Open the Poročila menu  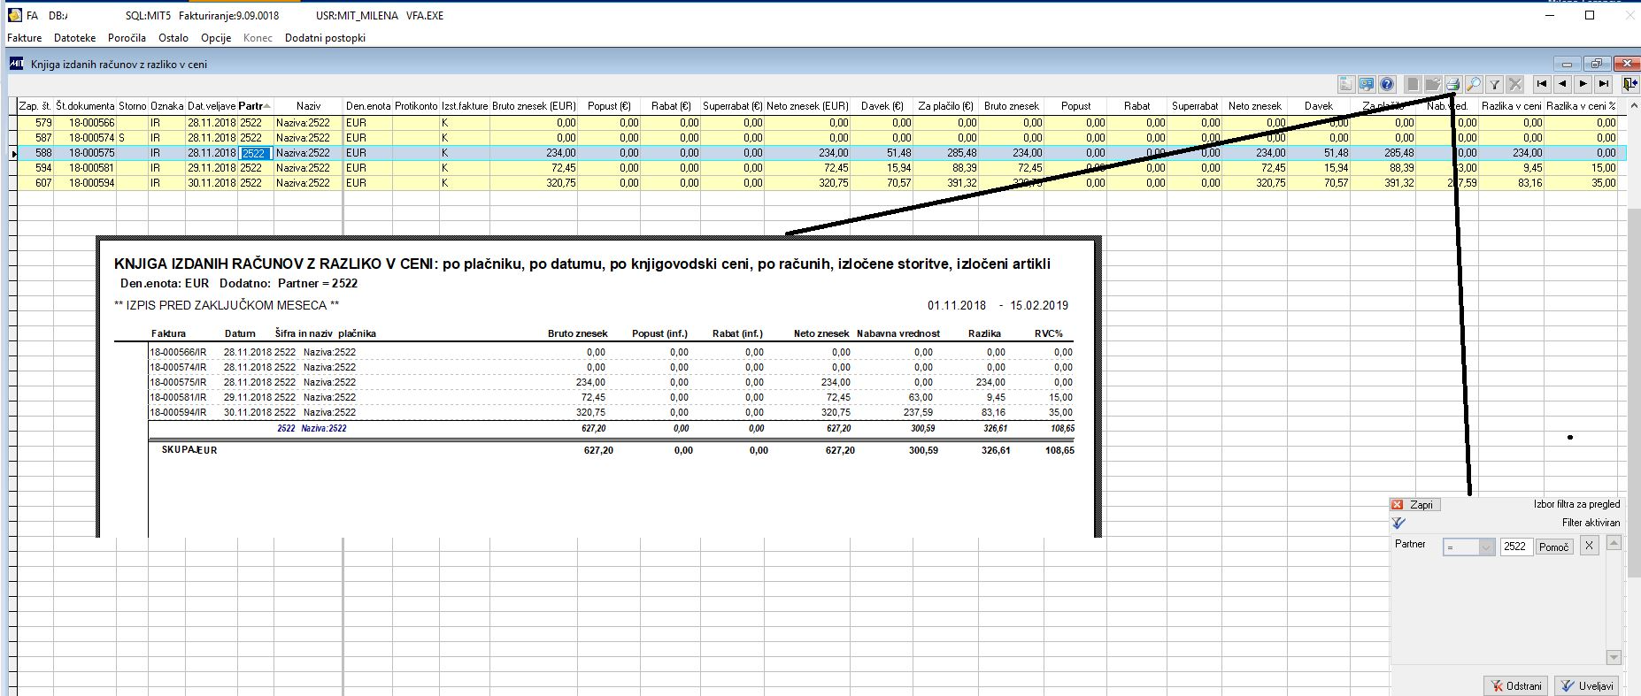(x=127, y=38)
